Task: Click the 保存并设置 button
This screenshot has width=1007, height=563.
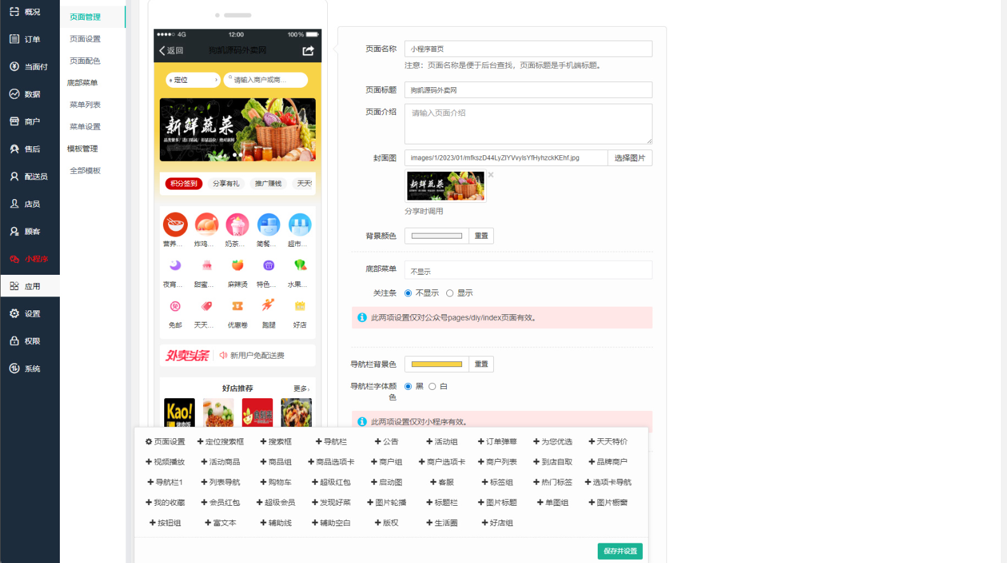Action: (619, 551)
